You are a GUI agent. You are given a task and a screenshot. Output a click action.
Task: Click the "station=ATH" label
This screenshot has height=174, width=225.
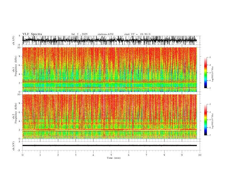coord(105,34)
